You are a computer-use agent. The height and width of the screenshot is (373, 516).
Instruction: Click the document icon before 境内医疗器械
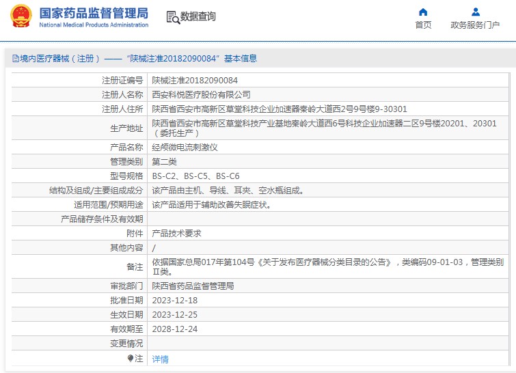coord(16,59)
